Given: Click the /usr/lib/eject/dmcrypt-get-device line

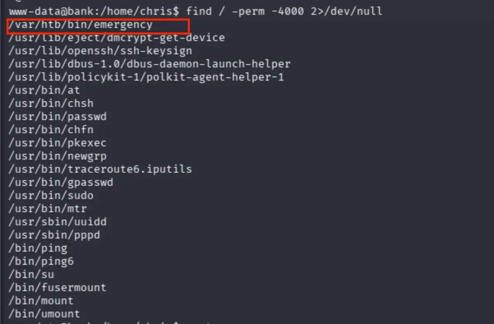Looking at the screenshot, I should [x=117, y=38].
